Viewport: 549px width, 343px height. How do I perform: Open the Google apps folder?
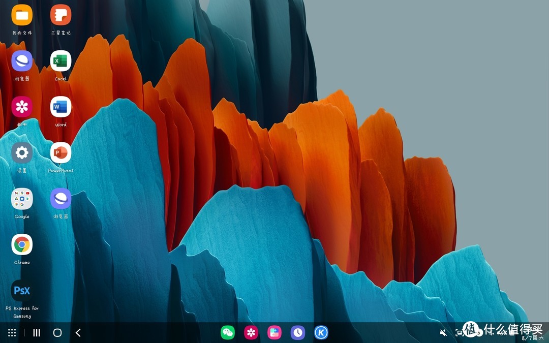tap(22, 199)
